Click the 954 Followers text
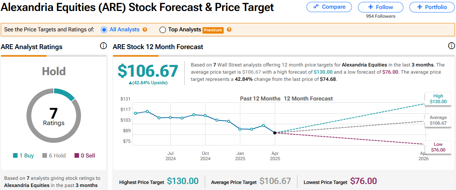This screenshot has width=456, height=190. (x=381, y=16)
